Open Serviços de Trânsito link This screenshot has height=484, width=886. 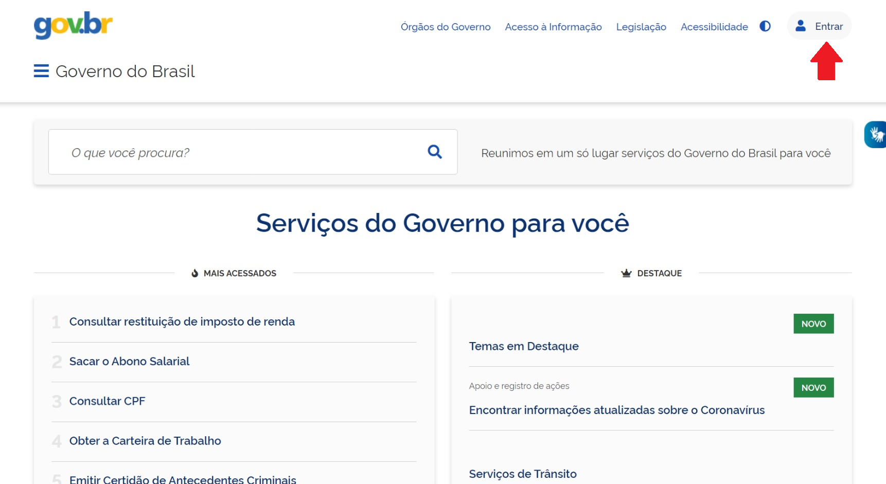pyautogui.click(x=523, y=474)
